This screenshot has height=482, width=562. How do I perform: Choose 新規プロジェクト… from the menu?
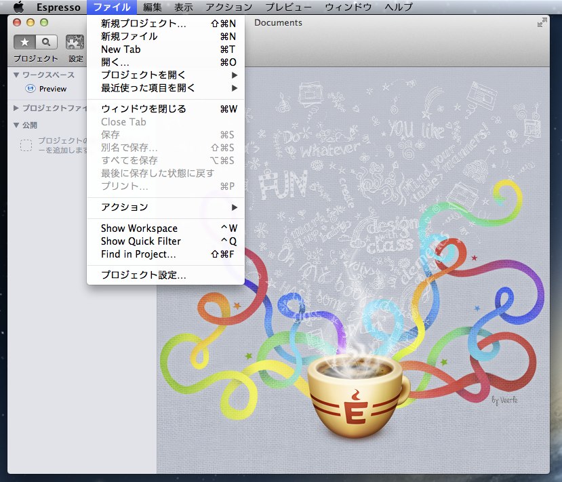(165, 24)
